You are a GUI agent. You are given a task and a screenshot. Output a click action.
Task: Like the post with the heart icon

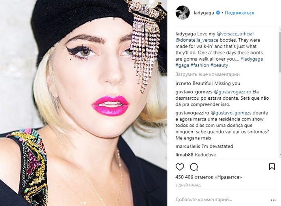[180, 167]
